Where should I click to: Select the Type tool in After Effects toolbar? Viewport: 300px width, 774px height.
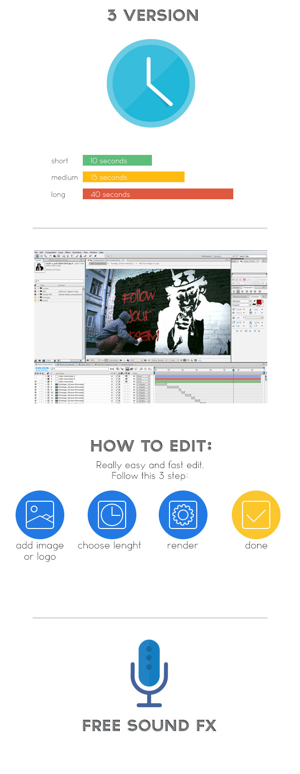point(72,256)
